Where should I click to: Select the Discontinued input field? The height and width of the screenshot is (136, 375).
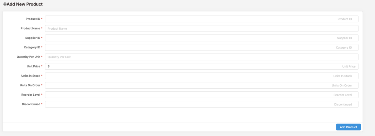(202, 104)
